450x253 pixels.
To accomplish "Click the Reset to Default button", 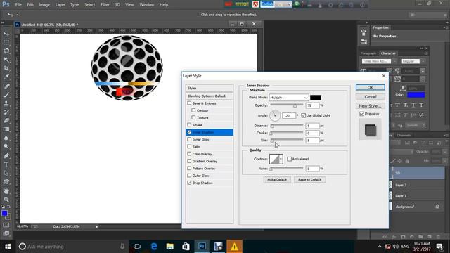I will (x=309, y=180).
